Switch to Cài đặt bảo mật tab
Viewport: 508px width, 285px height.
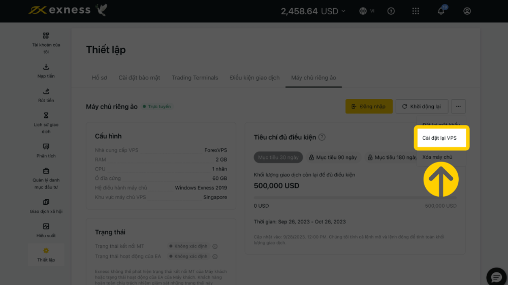[x=139, y=78]
